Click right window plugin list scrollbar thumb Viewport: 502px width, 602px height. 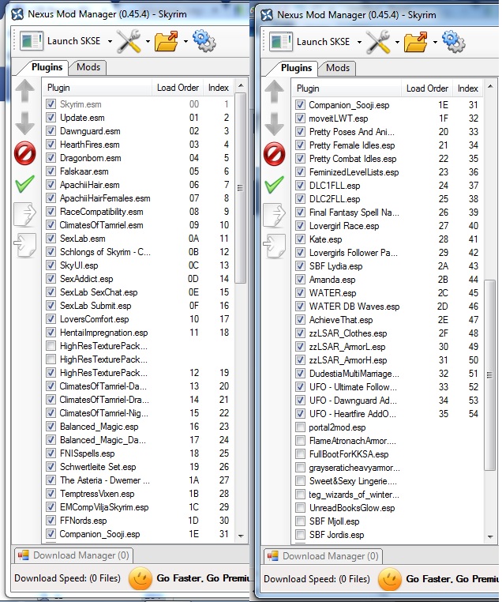point(489,374)
